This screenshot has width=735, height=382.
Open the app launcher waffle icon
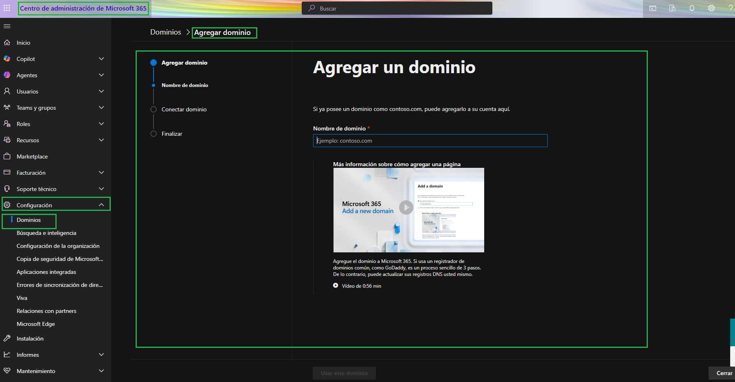point(7,8)
